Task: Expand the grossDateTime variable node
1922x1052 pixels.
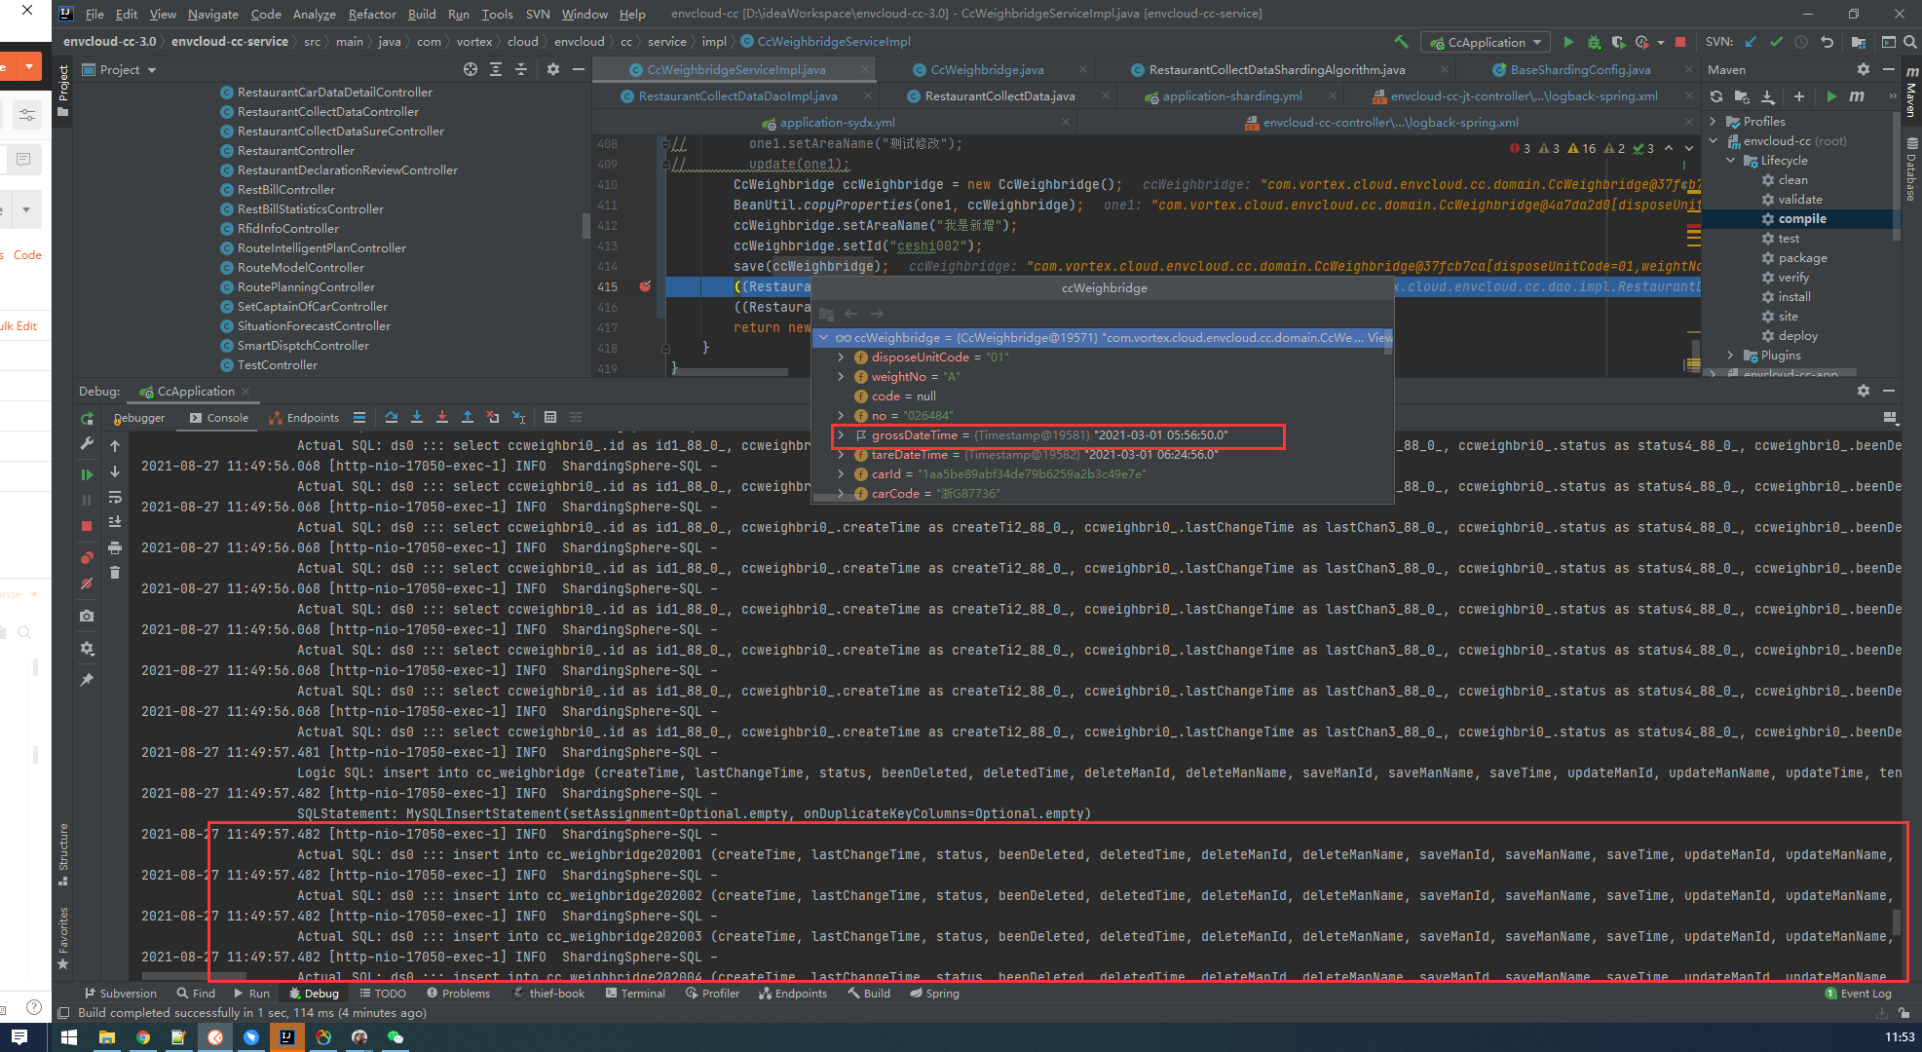Action: coord(841,435)
